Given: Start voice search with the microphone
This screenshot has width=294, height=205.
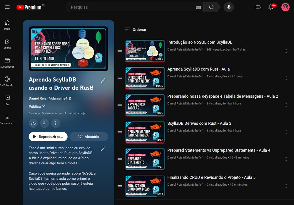Looking at the screenshot, I should pos(229,7).
